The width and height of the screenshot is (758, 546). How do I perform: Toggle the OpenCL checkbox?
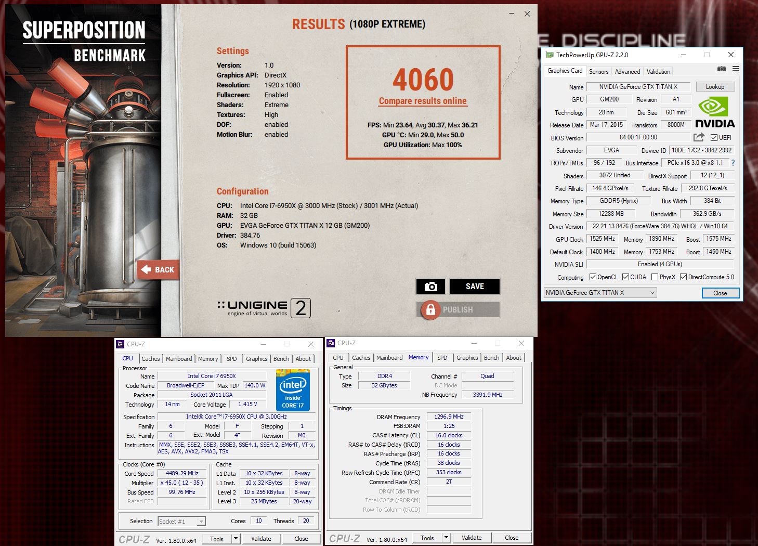point(593,277)
